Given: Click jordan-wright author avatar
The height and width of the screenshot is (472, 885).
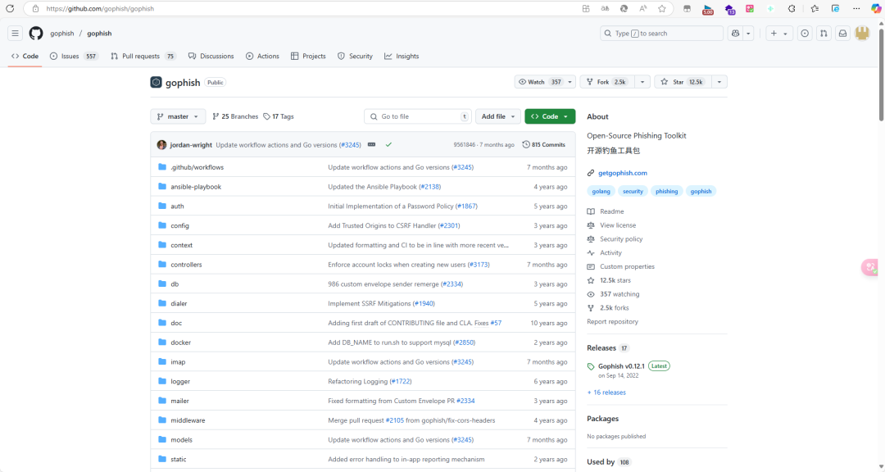Looking at the screenshot, I should 161,144.
